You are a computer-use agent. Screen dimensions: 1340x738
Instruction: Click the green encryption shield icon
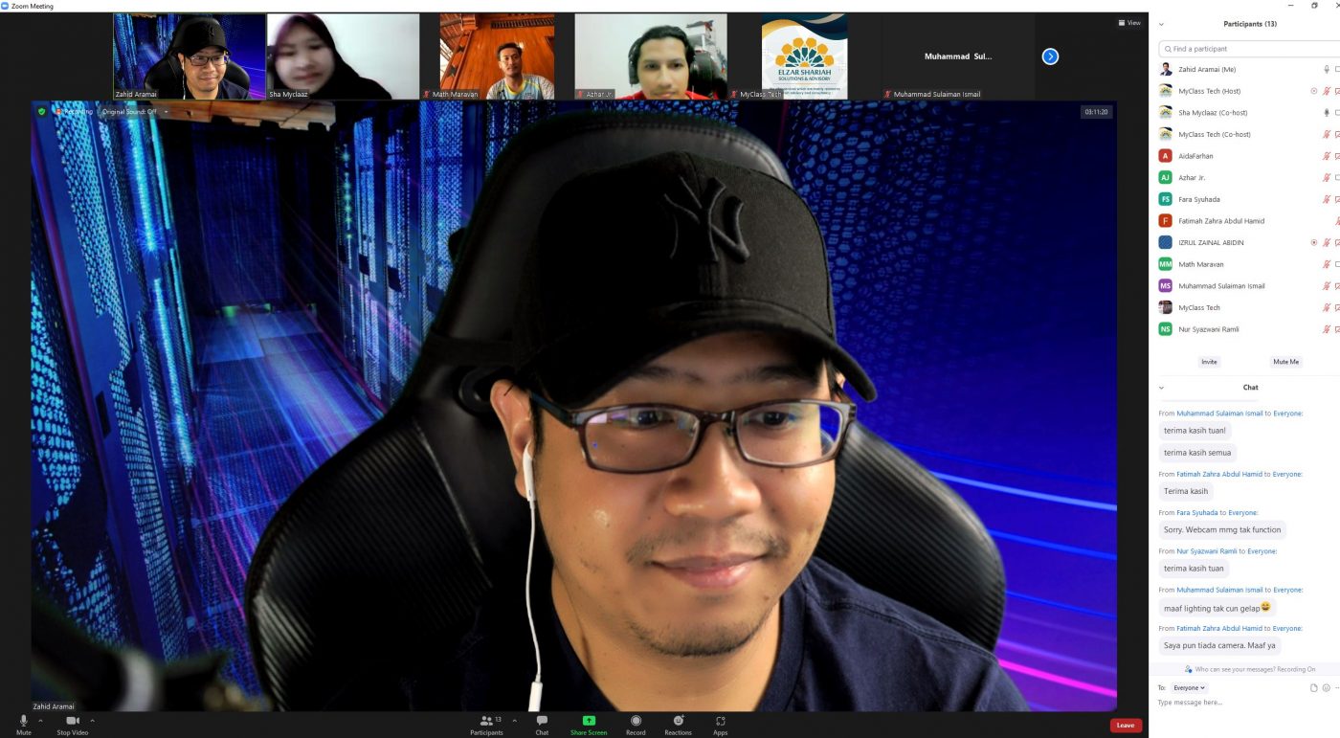(x=41, y=112)
